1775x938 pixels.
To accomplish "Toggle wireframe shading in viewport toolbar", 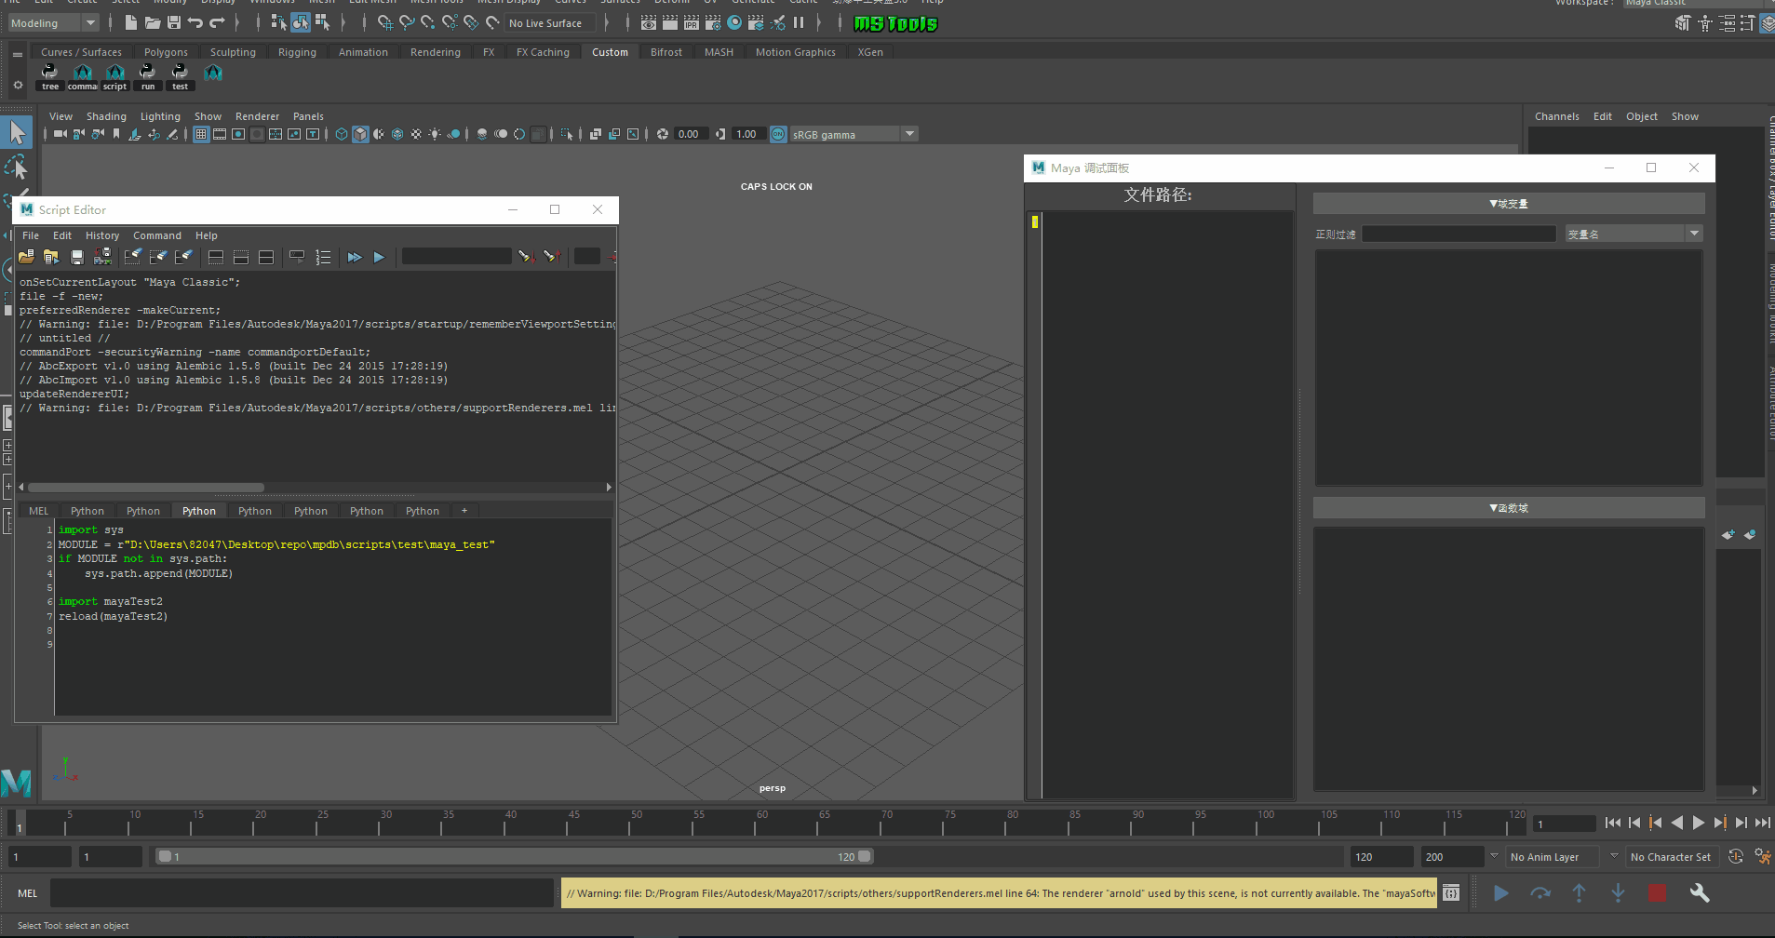I will coord(342,134).
